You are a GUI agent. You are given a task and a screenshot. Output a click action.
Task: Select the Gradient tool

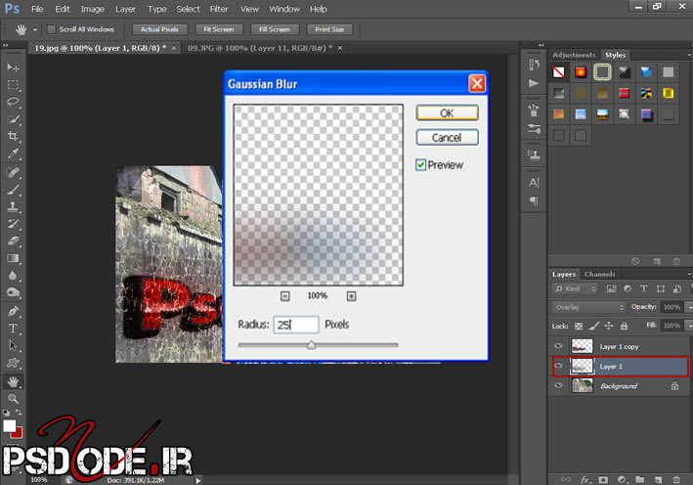pyautogui.click(x=13, y=258)
